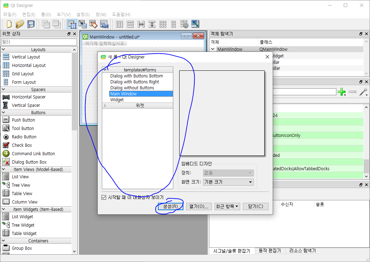The image size is (370, 262).
Task: Collapse the Spacers category in widget box
Action: tap(4, 89)
